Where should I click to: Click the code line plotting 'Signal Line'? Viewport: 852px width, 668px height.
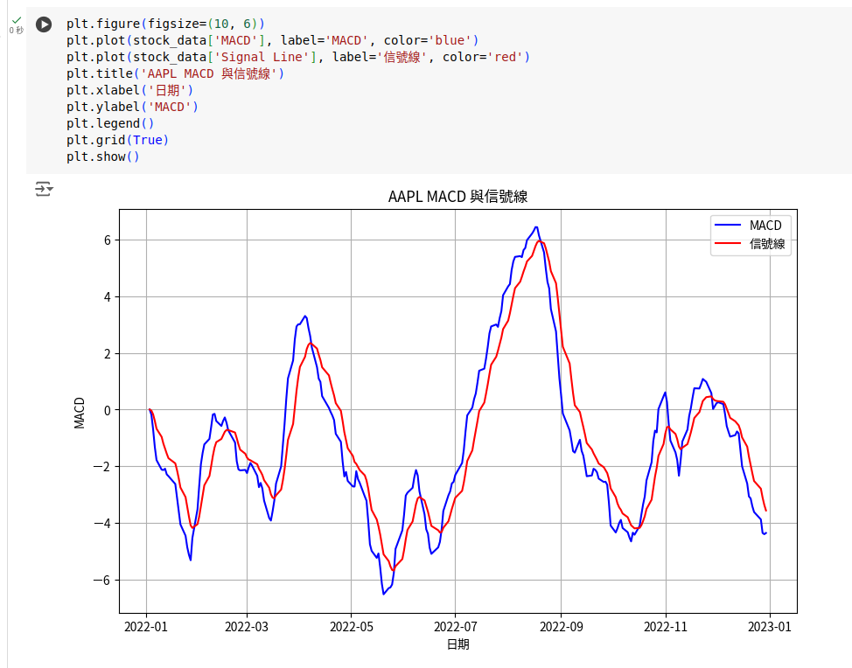tap(297, 57)
